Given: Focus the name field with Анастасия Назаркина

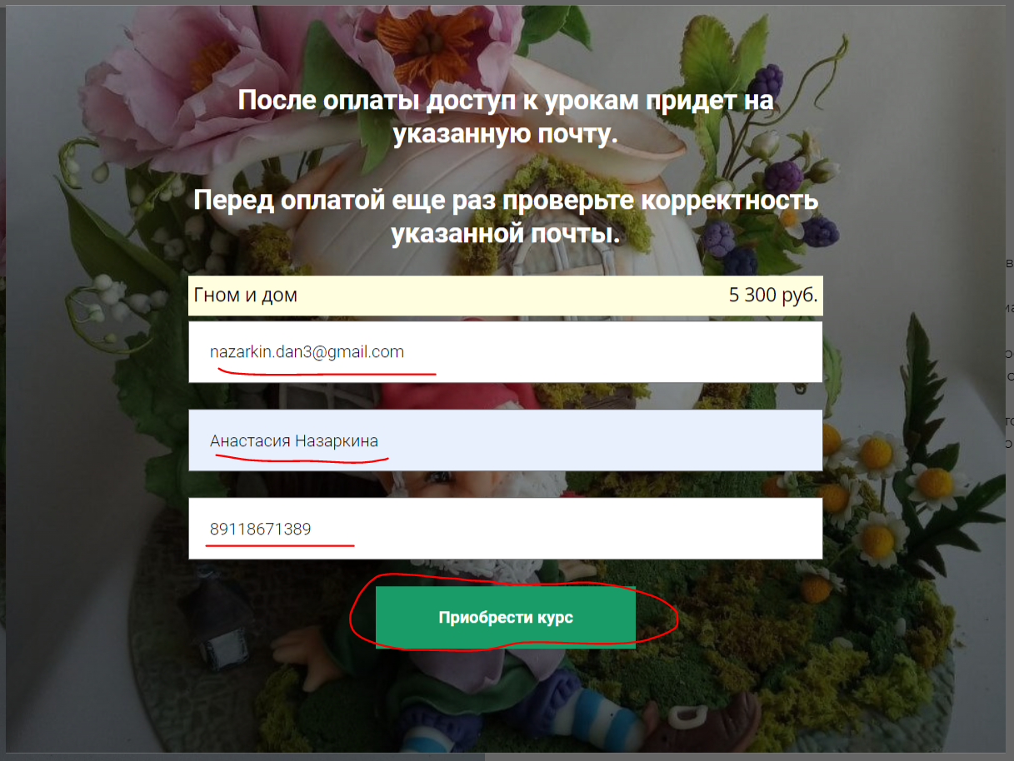Looking at the screenshot, I should tap(506, 440).
